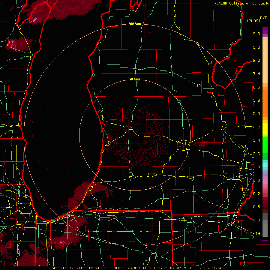Click the '7.4' scale value
The height and width of the screenshot is (270, 270).
pos(256,74)
